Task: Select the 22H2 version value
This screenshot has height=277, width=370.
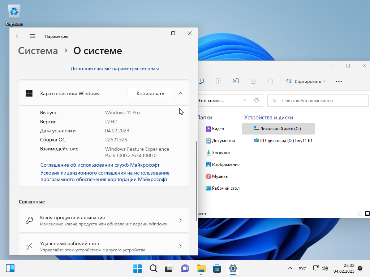Action: pos(111,122)
